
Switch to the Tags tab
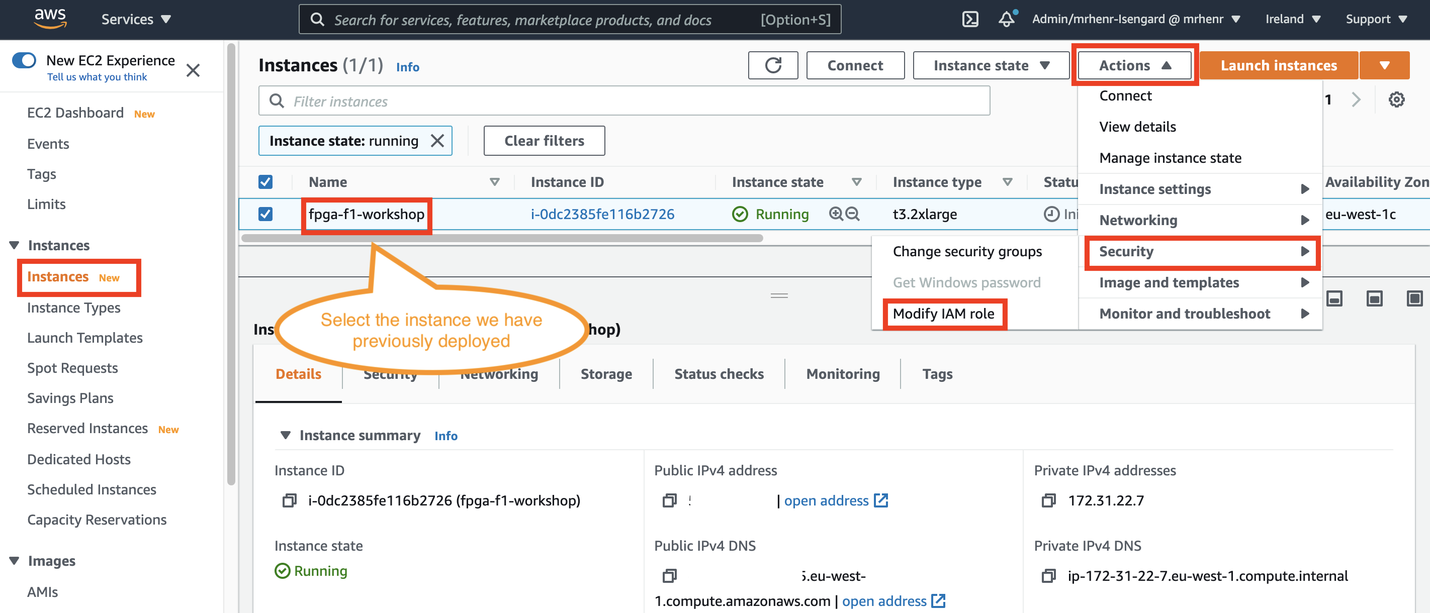[937, 374]
